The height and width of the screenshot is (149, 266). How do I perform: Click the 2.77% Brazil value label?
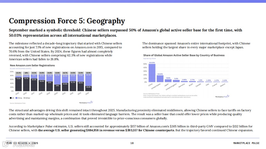pos(192,80)
